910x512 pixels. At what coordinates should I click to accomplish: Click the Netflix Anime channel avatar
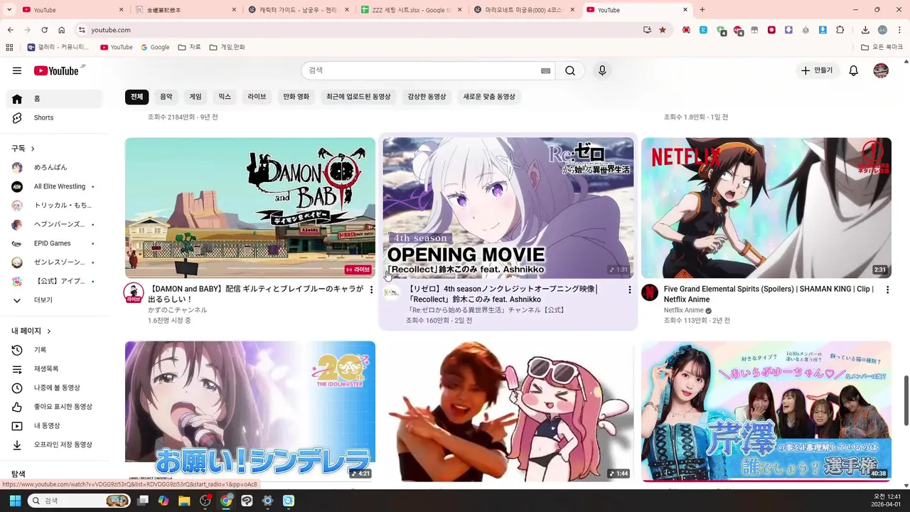tap(650, 292)
